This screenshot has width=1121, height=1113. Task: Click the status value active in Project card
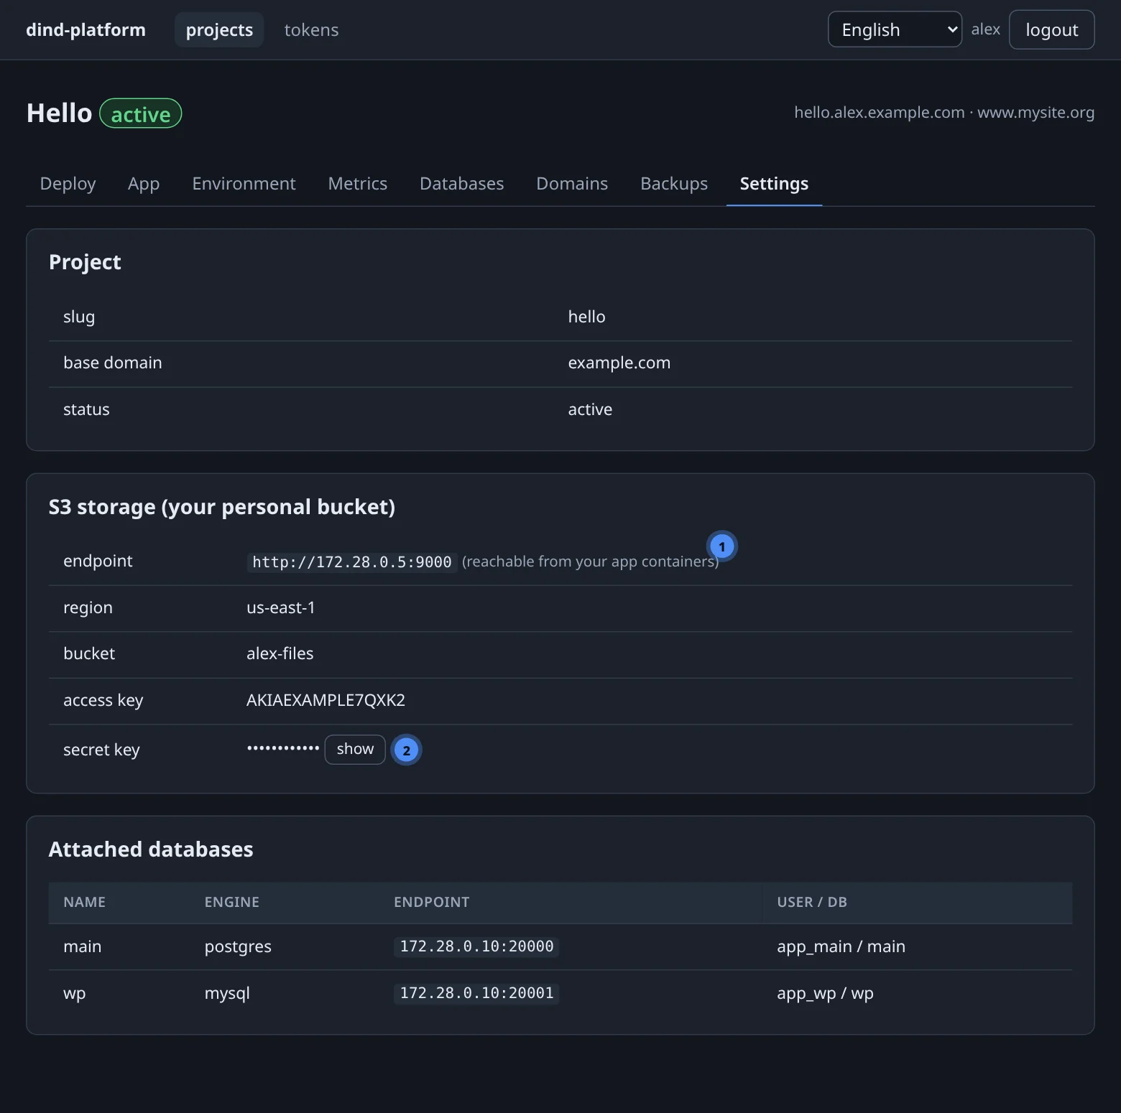(590, 409)
